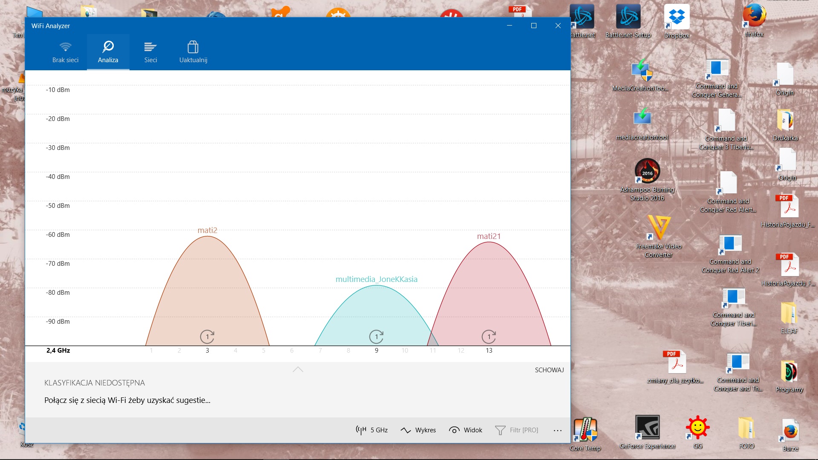Switch band to 5 GHz
The width and height of the screenshot is (818, 460).
(x=372, y=430)
